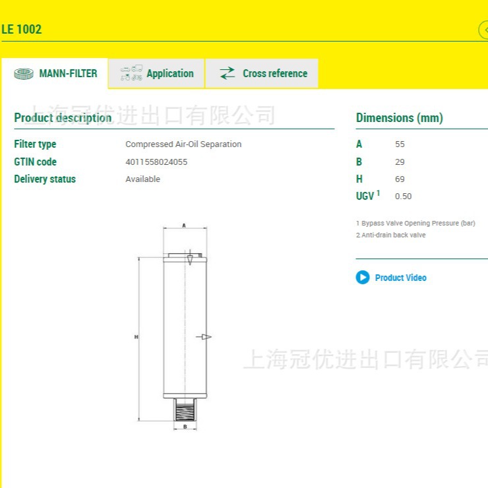Click the Anti-drain back valve footnote

point(390,235)
